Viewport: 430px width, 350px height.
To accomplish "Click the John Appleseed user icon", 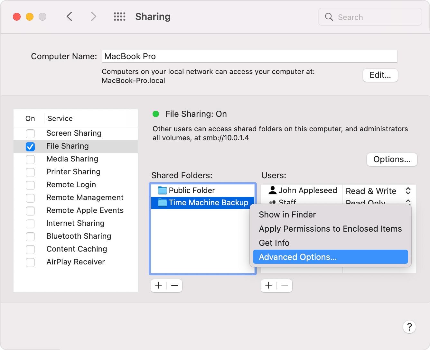I will (272, 190).
